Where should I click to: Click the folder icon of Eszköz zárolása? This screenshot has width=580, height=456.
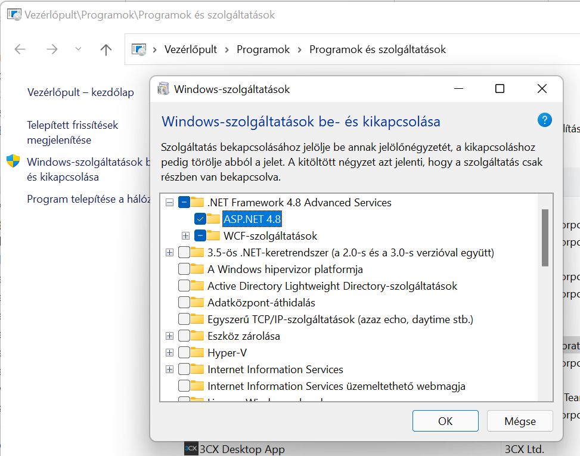point(197,336)
